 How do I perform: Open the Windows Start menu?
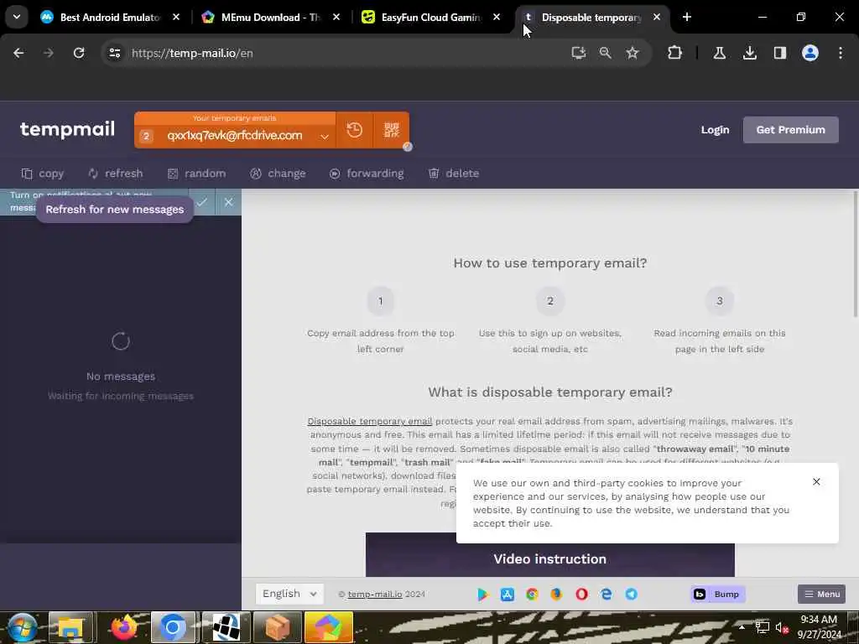pos(23,627)
